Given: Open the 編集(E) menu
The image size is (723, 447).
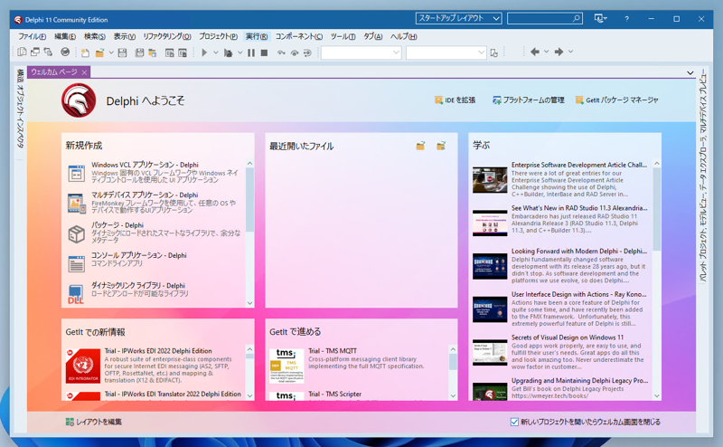Looking at the screenshot, I should [65, 36].
